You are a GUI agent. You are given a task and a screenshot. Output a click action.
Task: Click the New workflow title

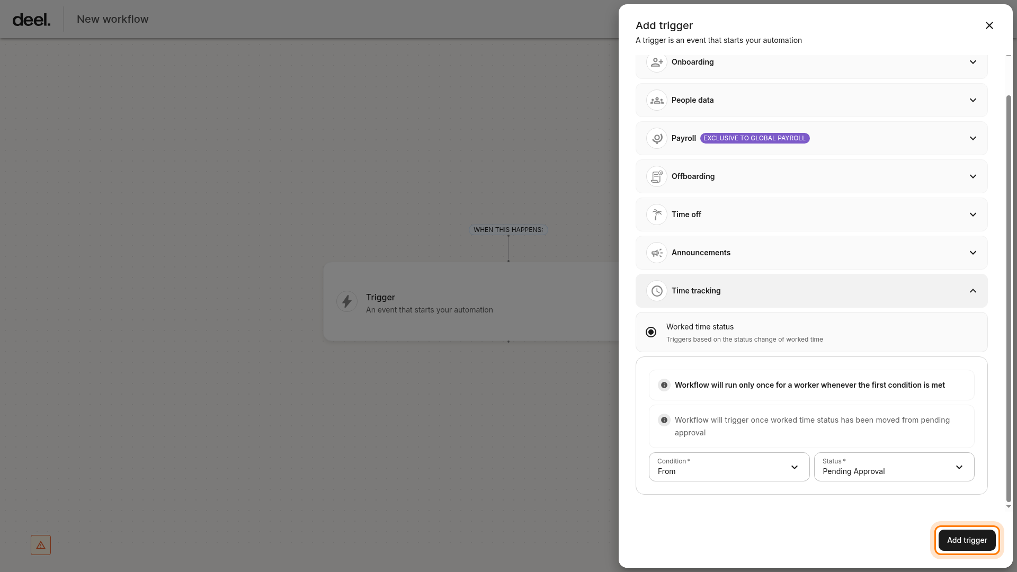(x=112, y=19)
